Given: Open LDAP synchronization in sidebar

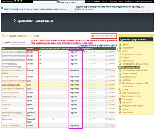Looking at the screenshot, I should coord(130,93).
